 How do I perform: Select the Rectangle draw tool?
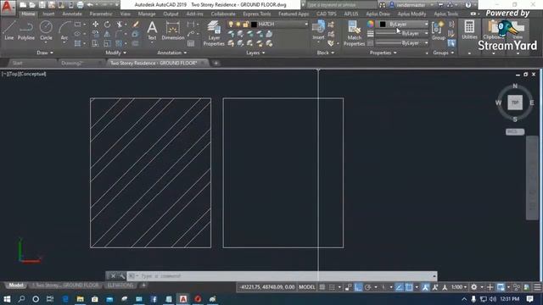[77, 25]
